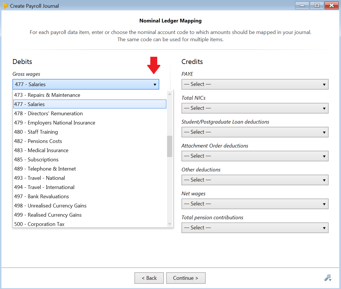Screen dimensions: 341x289
Task: Click the Back button
Action: (x=149, y=278)
